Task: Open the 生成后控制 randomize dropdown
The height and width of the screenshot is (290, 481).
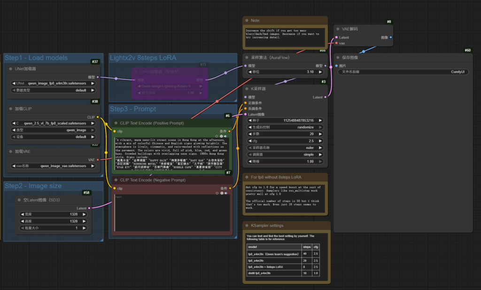Action: click(x=285, y=127)
